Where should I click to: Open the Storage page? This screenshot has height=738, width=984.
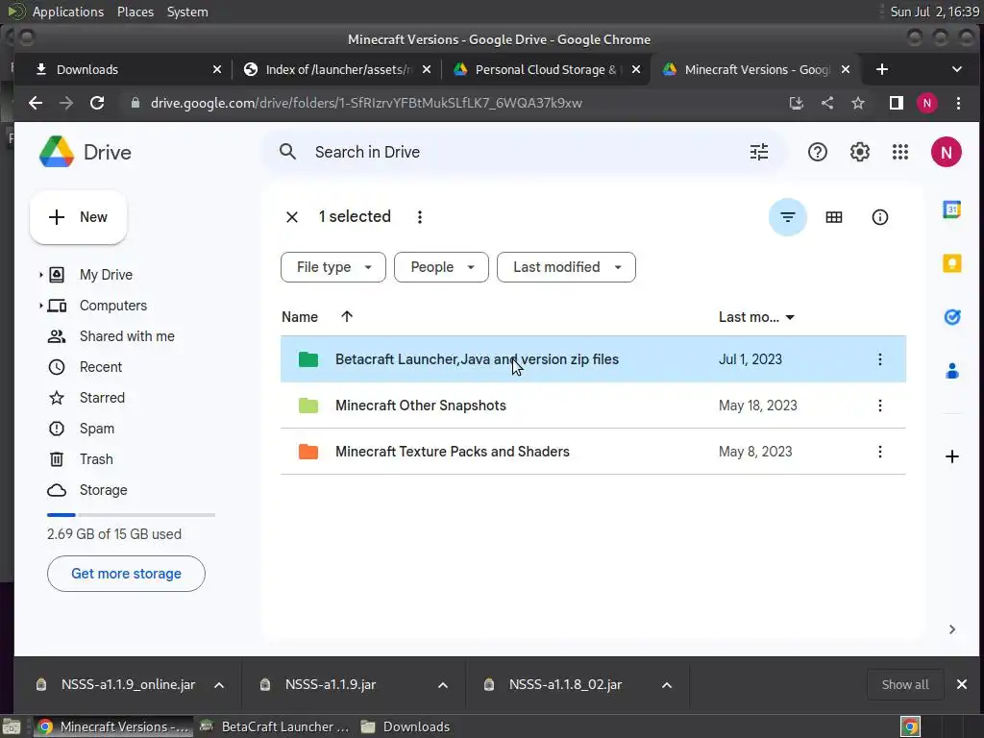pyautogui.click(x=103, y=490)
